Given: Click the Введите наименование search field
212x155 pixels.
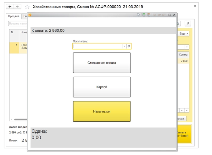Looking at the screenshot, I should (18, 24).
